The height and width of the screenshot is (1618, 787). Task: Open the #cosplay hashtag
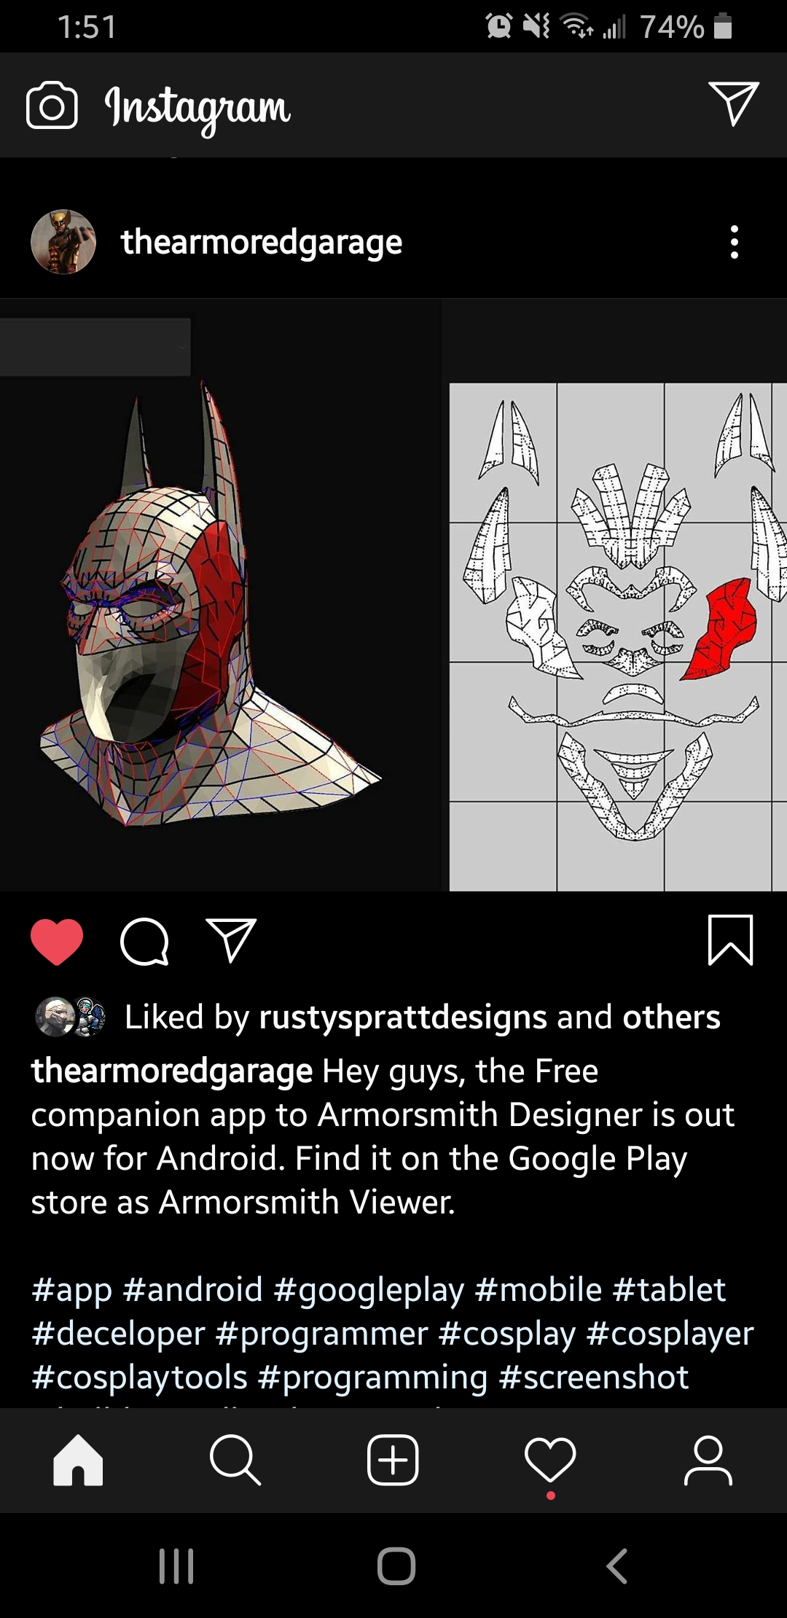(507, 1334)
